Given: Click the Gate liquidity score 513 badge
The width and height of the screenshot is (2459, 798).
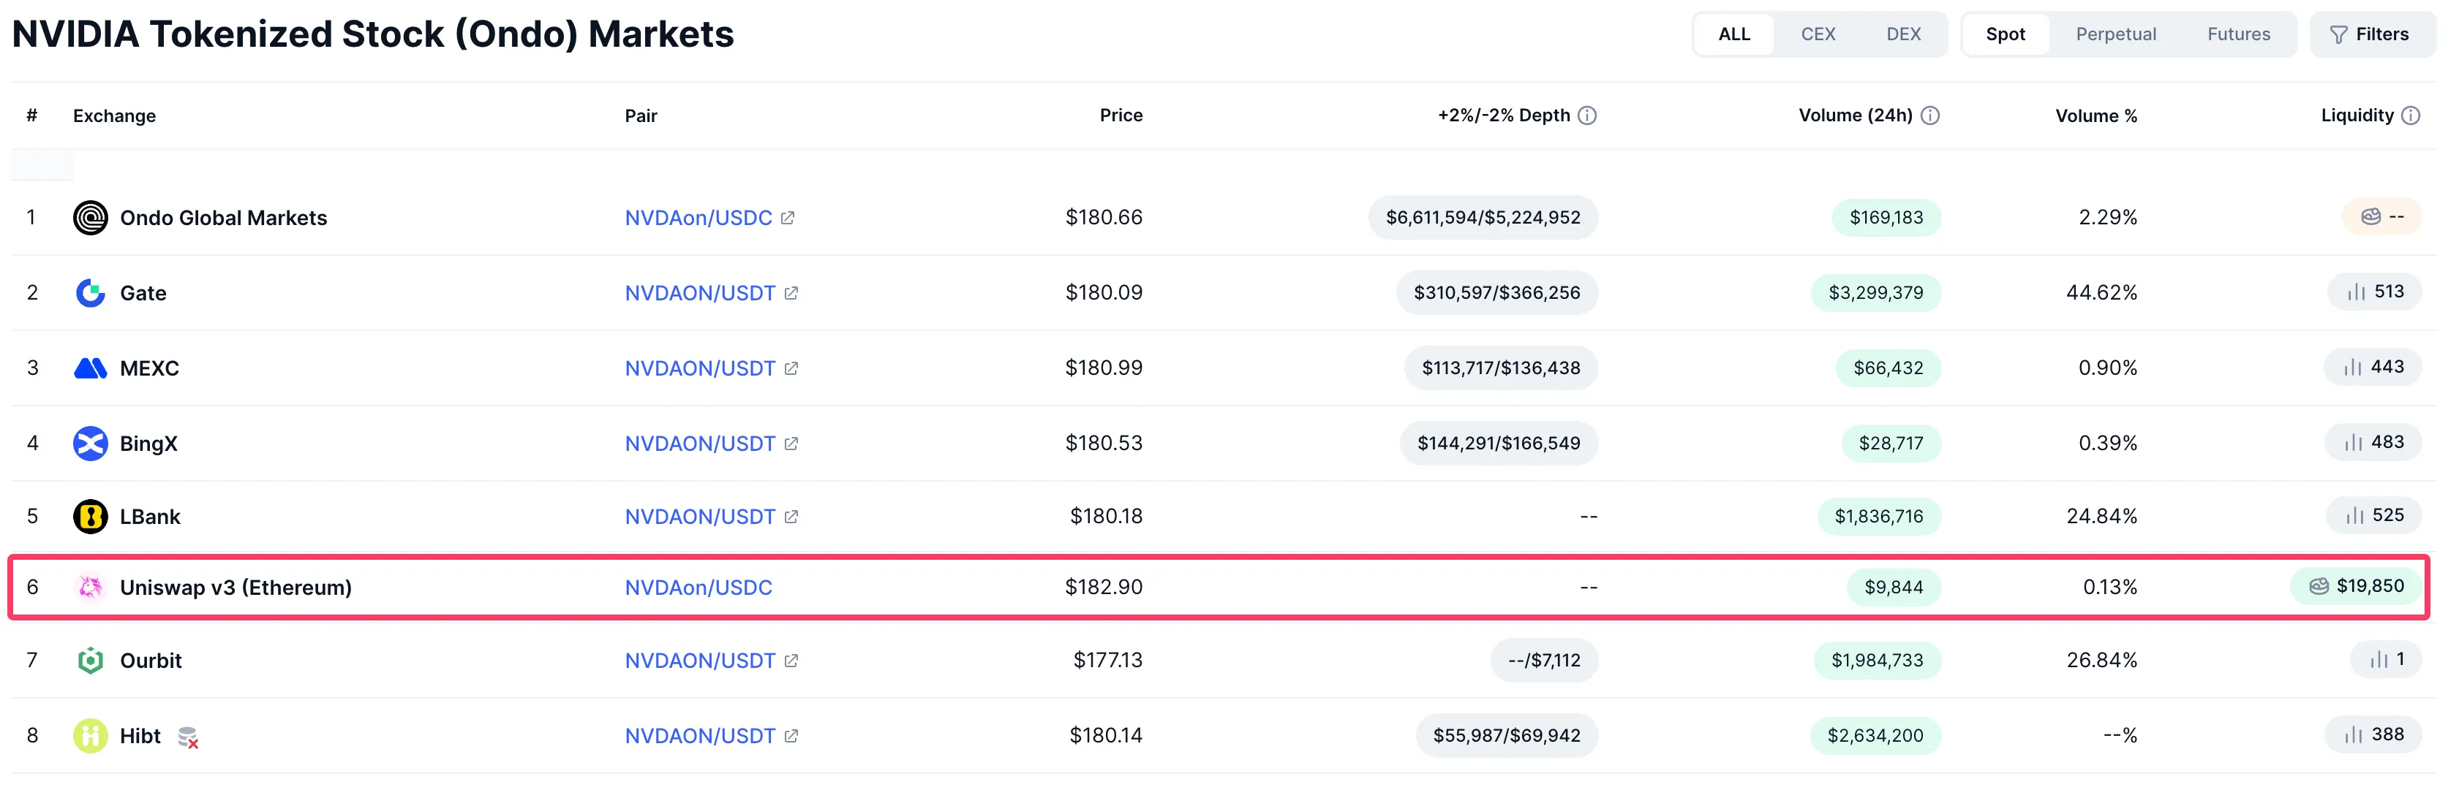Looking at the screenshot, I should point(2374,292).
